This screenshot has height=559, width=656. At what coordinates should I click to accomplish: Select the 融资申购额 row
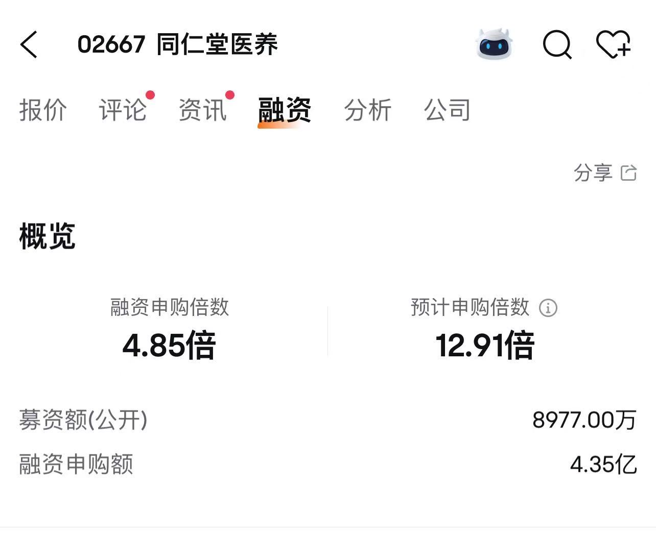point(328,464)
